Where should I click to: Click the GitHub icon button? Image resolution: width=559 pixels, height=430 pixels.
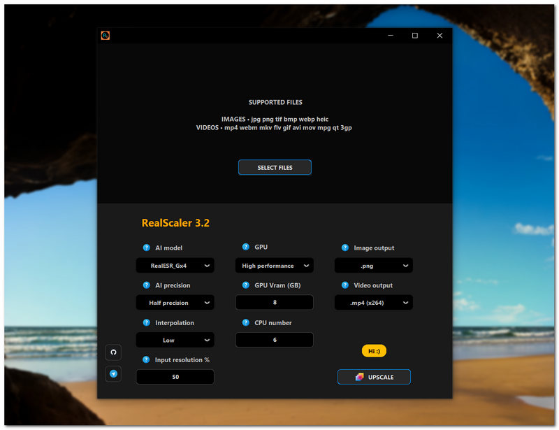click(113, 352)
